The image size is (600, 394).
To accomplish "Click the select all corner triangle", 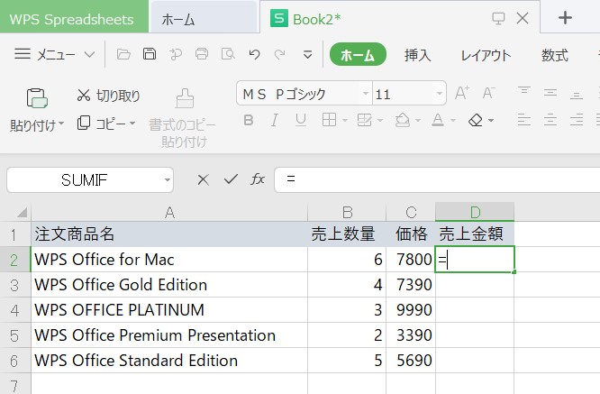I will click(22, 212).
